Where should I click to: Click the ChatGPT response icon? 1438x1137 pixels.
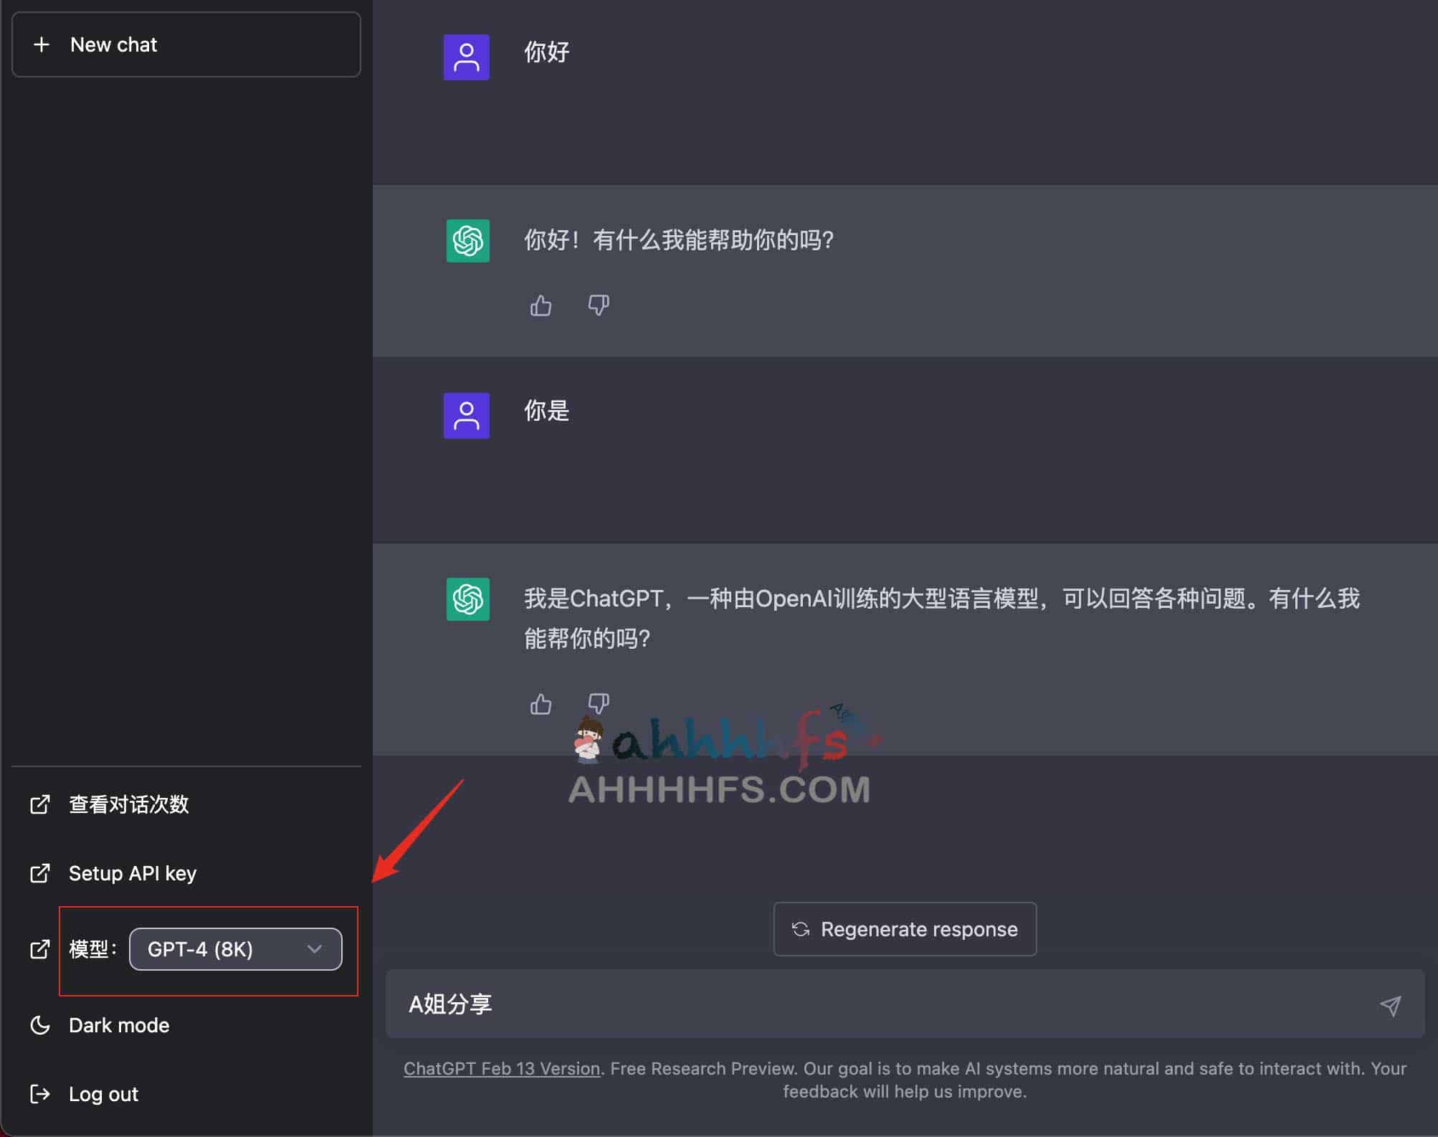pyautogui.click(x=470, y=239)
